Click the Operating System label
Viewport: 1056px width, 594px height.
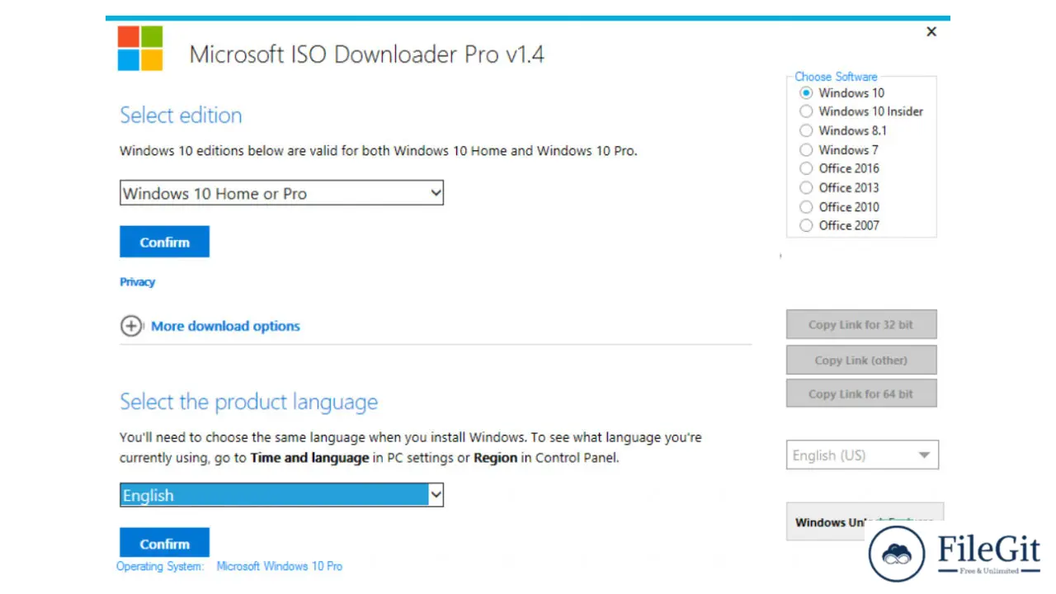[x=159, y=566]
